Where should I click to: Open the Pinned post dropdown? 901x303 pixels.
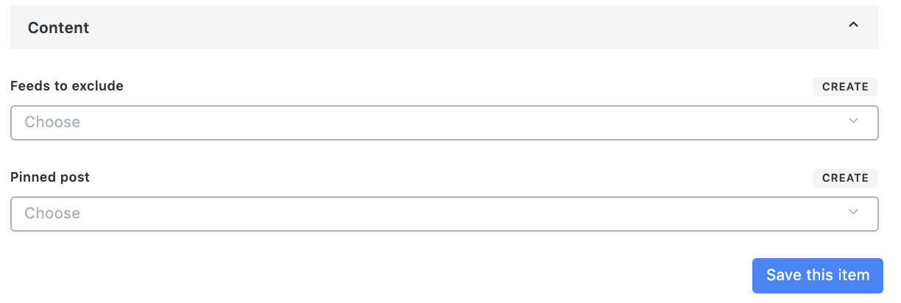(445, 214)
